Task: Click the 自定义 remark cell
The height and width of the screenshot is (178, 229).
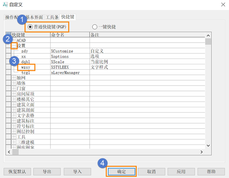Action: (147, 51)
